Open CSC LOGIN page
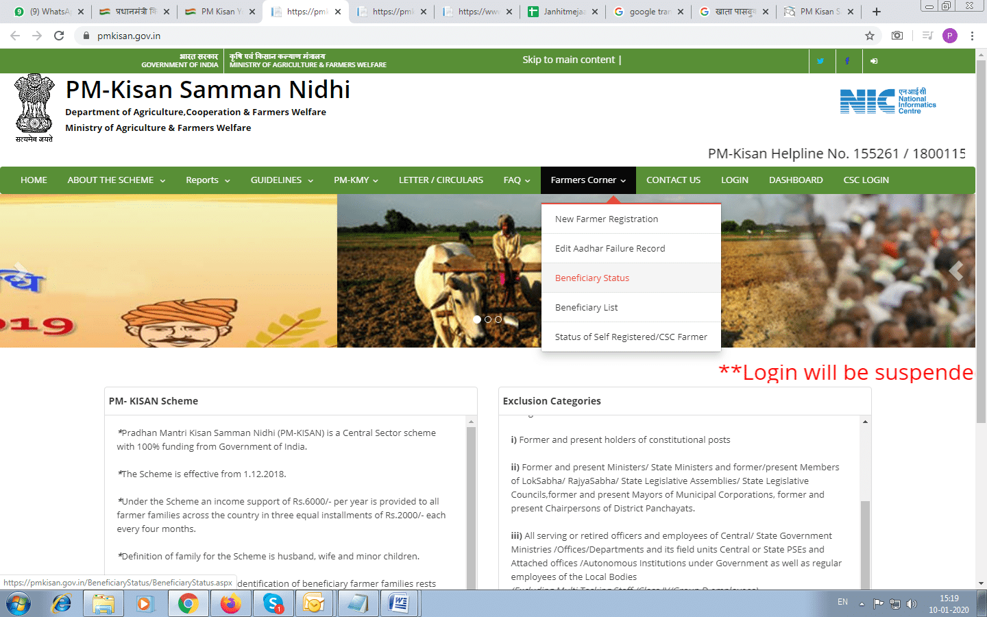 click(x=866, y=180)
